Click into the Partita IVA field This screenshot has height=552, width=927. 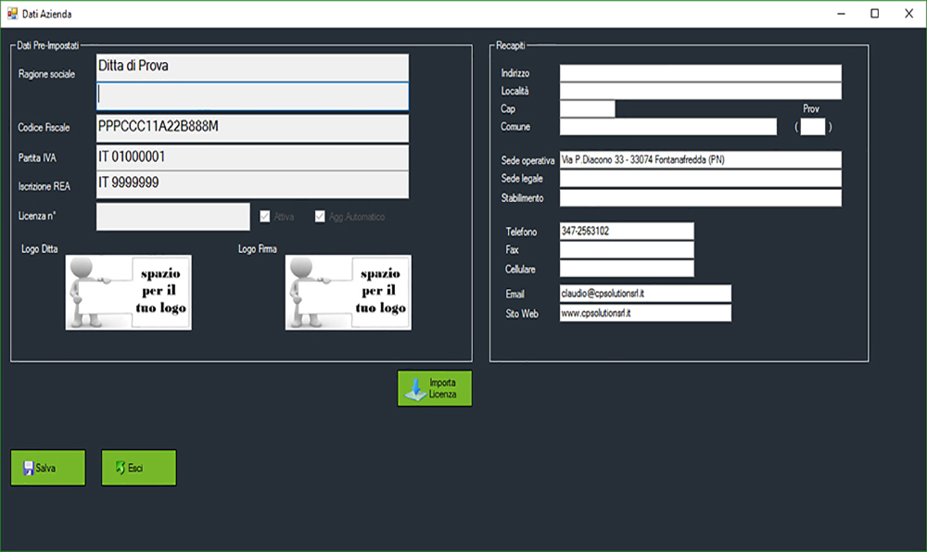pyautogui.click(x=251, y=157)
